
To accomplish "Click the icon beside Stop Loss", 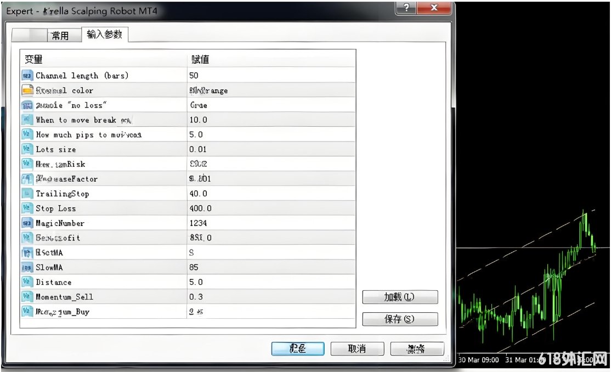I will coord(26,208).
